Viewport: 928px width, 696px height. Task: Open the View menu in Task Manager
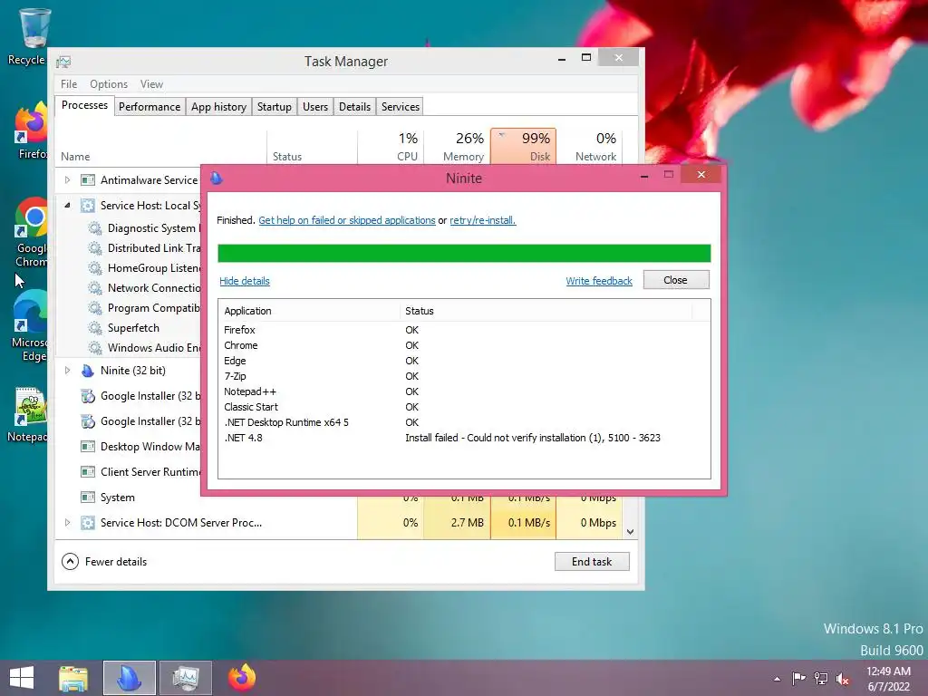[x=151, y=84]
